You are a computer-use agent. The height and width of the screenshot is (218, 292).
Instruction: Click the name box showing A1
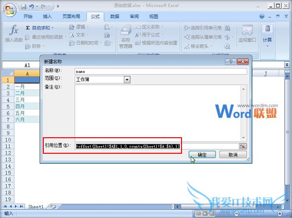point(21,65)
